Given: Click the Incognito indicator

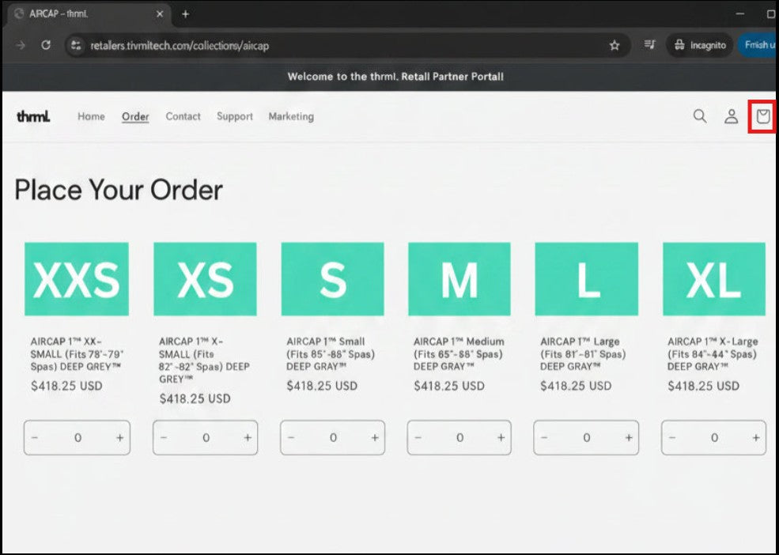Looking at the screenshot, I should pos(699,45).
